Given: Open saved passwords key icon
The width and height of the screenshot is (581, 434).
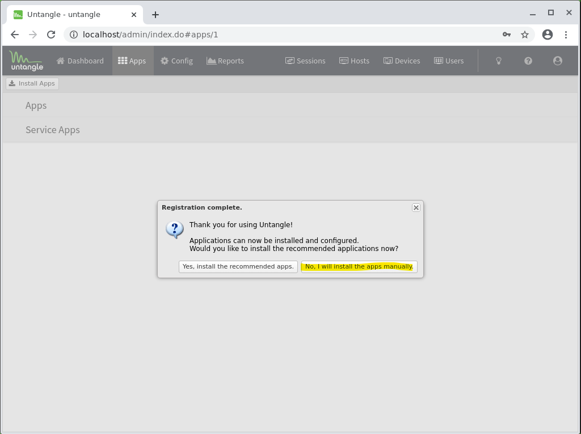Looking at the screenshot, I should click(x=507, y=35).
